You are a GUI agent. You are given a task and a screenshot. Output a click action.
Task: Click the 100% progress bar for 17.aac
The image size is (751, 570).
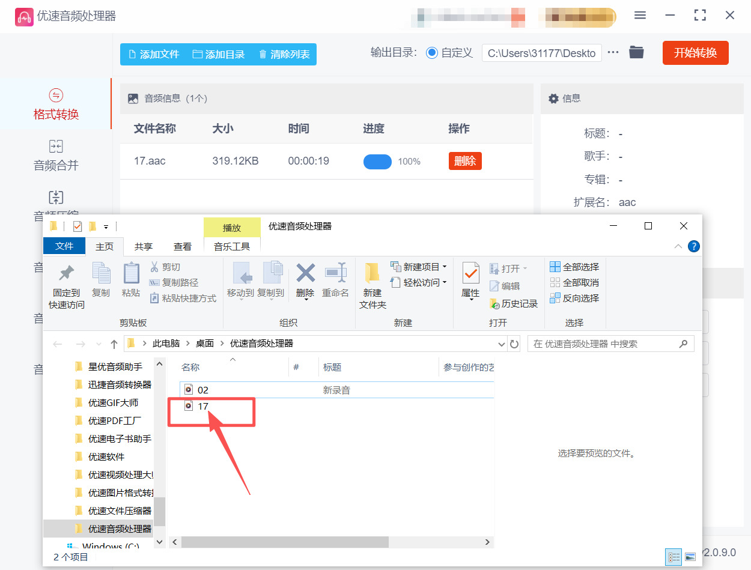tap(378, 161)
